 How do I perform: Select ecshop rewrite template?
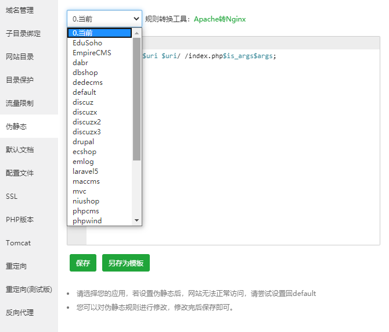point(99,152)
